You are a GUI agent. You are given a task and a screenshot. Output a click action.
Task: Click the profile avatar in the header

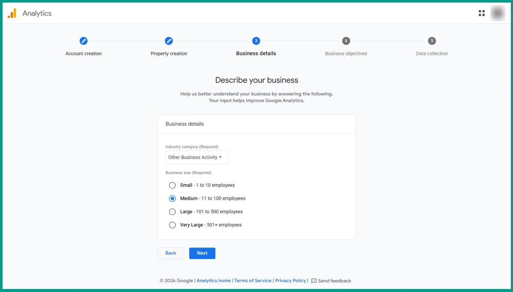[x=498, y=13]
